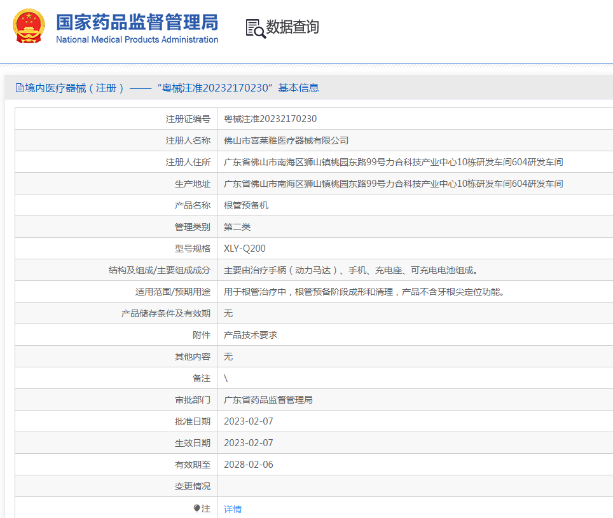
Task: Select the magnifying glass in the query icon
Action: (x=258, y=32)
